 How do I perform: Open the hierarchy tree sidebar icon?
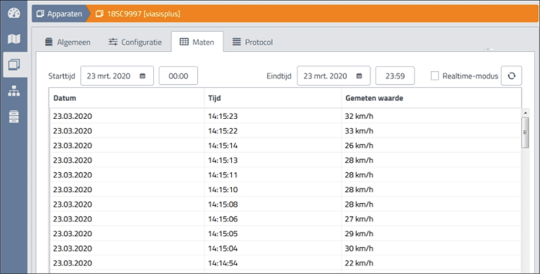point(14,91)
